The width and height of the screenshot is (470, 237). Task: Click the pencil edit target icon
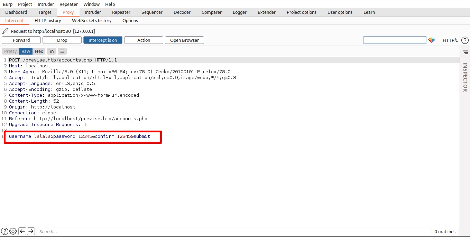(x=5, y=31)
